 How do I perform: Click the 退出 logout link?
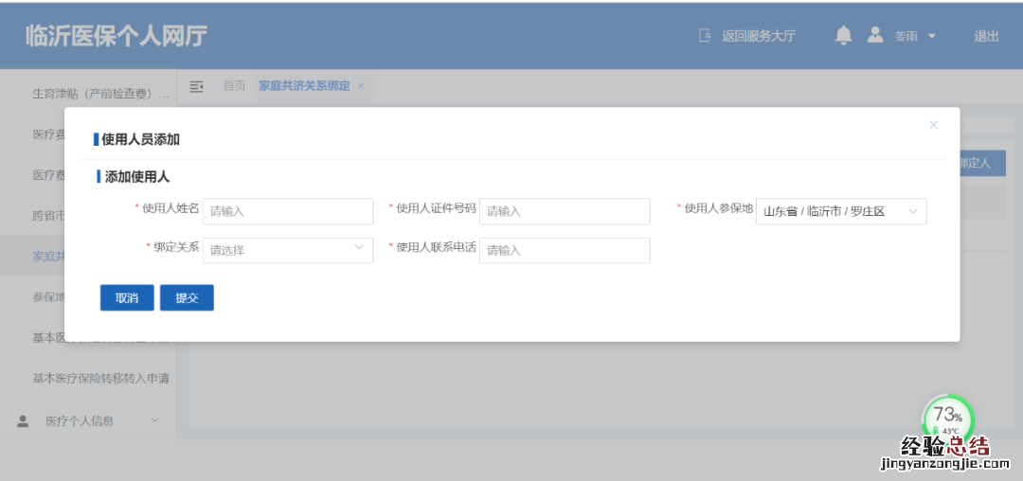[x=986, y=36]
